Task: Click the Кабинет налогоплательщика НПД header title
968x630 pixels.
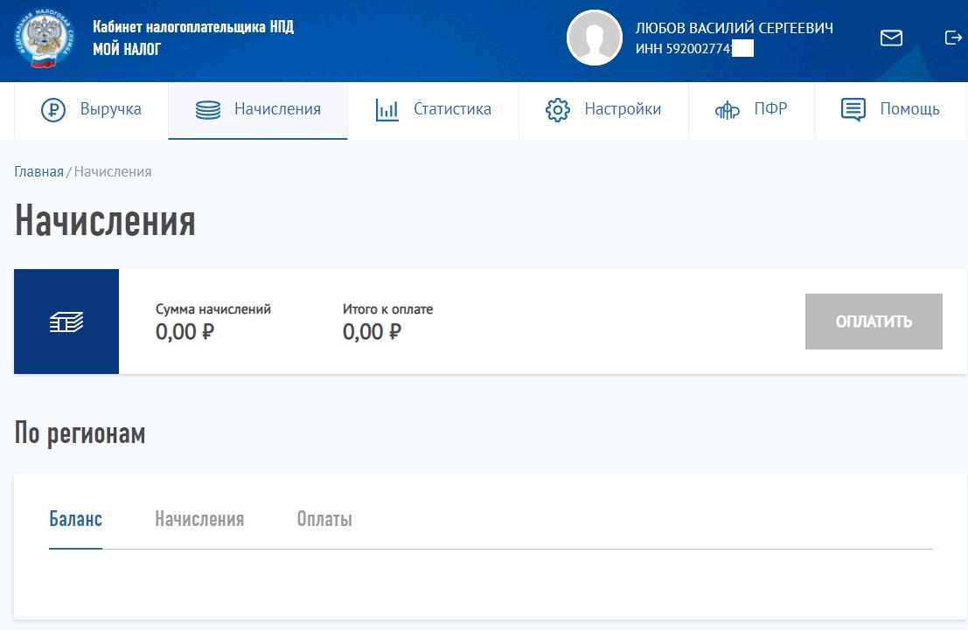Action: point(193,27)
